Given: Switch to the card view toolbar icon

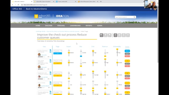Looking at the screenshot, I should [101, 35].
